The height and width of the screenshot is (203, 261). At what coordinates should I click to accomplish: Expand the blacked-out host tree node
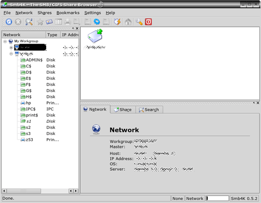[x=11, y=47]
